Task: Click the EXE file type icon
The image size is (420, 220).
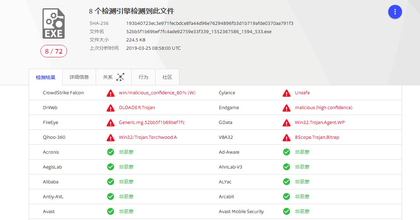Action: (54, 23)
